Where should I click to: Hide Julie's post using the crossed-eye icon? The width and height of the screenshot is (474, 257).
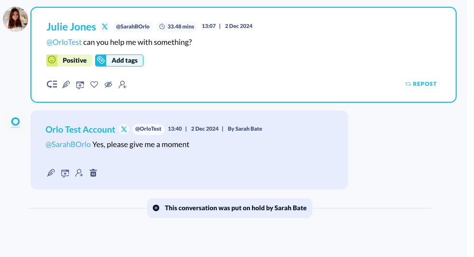click(x=108, y=84)
